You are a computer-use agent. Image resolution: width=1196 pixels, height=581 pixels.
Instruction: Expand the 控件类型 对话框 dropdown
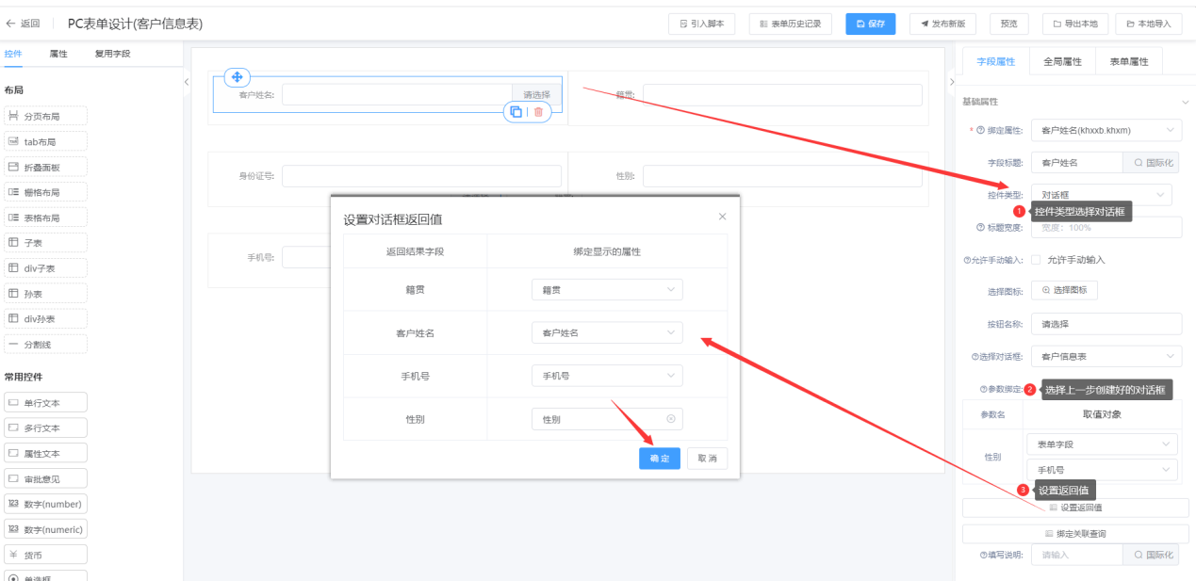1102,195
